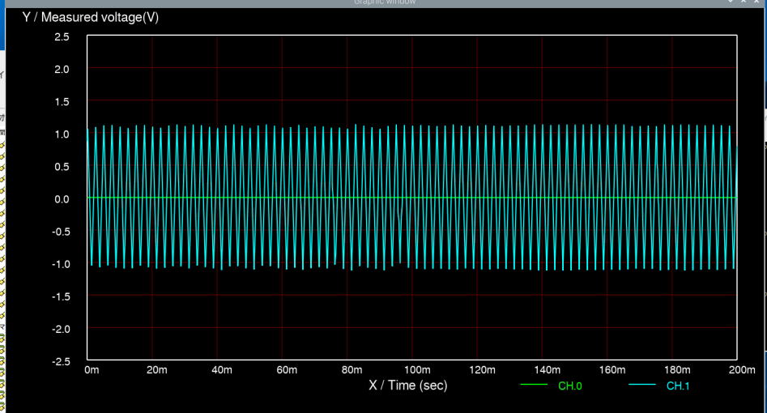This screenshot has width=767, height=413.
Task: Click the 180m tick label on time axis
Action: click(x=677, y=370)
